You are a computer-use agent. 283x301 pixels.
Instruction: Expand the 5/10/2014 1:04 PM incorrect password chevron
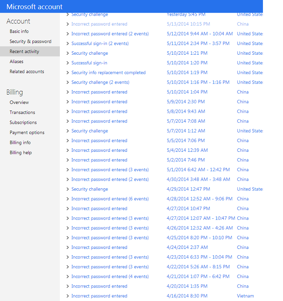tap(68, 92)
